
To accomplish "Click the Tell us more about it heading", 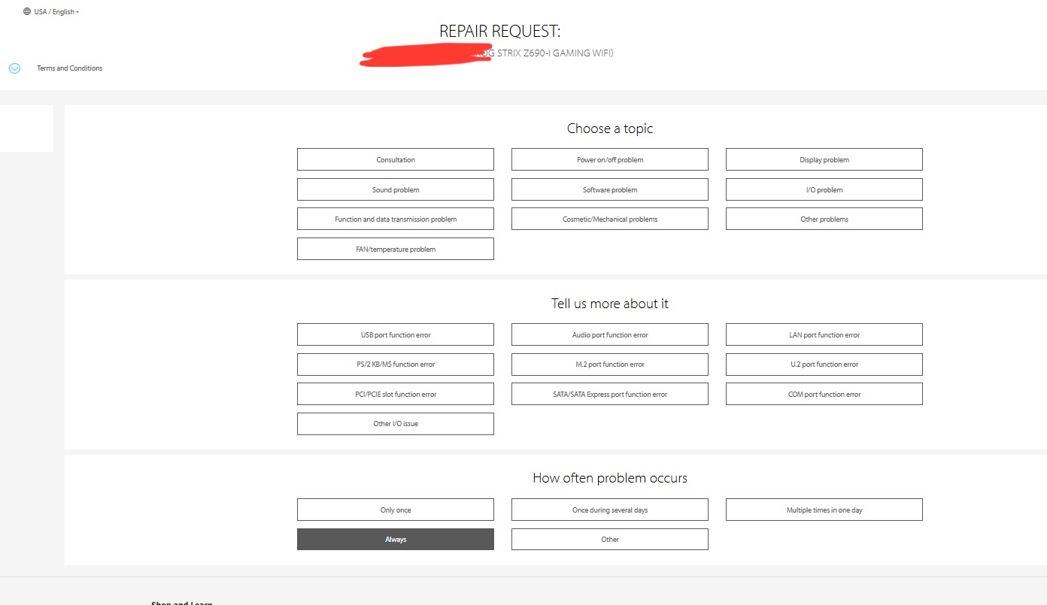I will pyautogui.click(x=610, y=304).
